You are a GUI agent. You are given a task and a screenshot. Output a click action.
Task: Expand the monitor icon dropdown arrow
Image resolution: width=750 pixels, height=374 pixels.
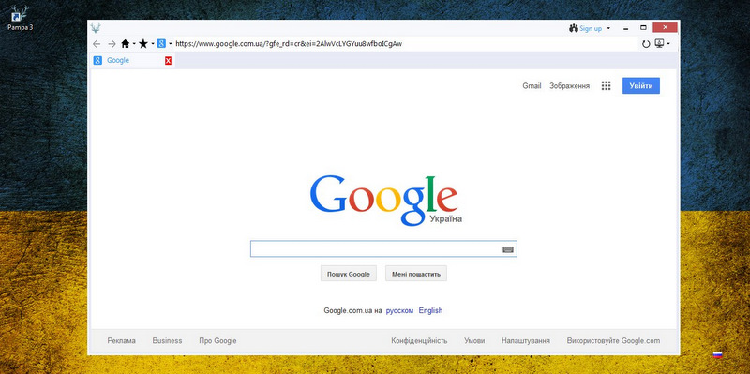pos(668,44)
